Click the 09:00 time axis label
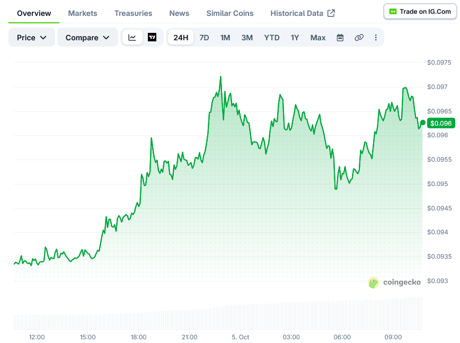 [393, 337]
